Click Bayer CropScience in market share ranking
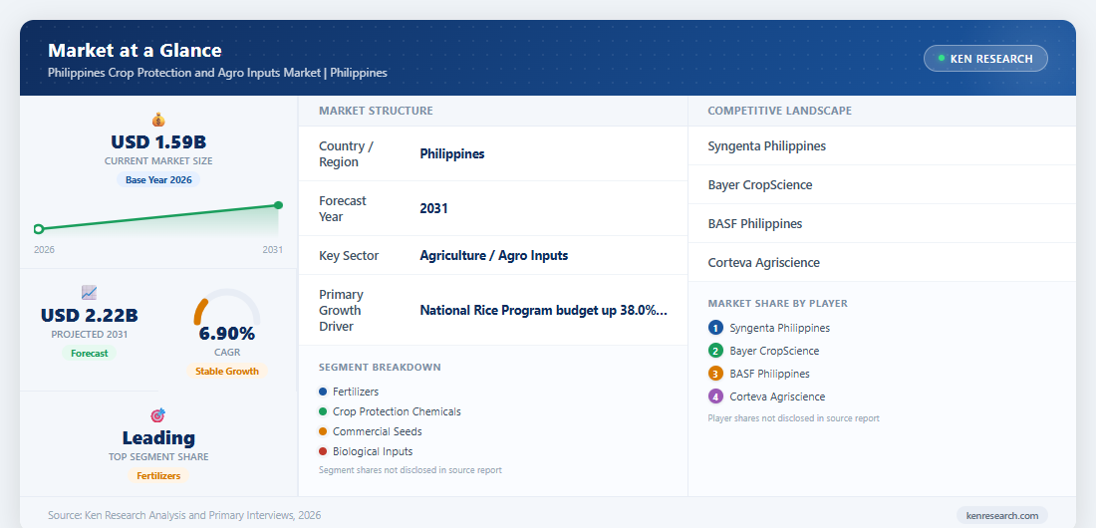Image resolution: width=1096 pixels, height=528 pixels. (x=774, y=351)
